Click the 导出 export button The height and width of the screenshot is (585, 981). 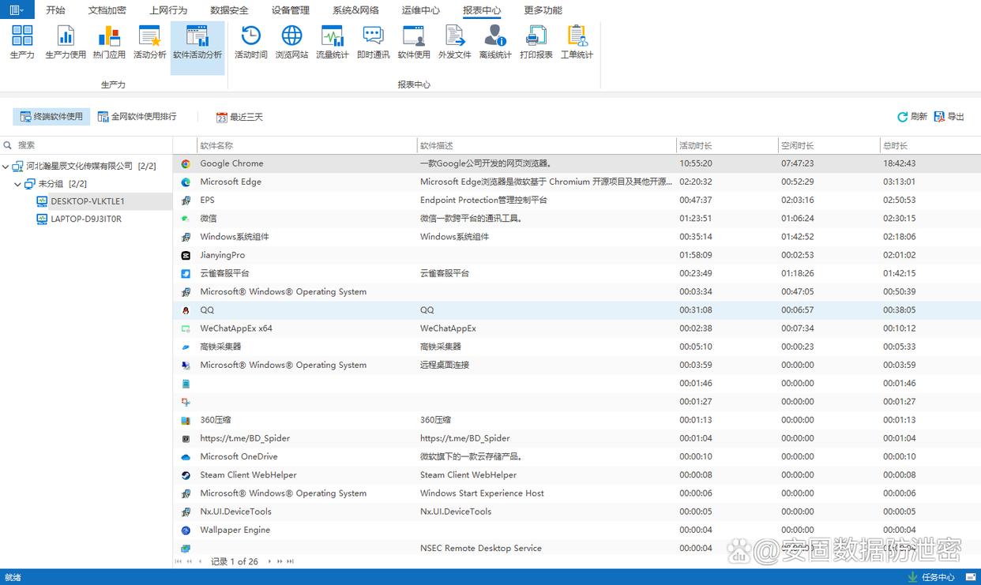pos(949,117)
